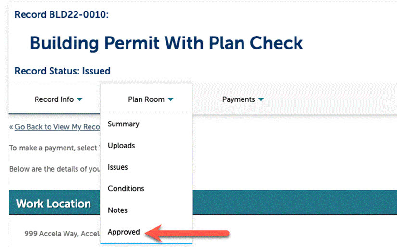
Task: Switch to the Payments tab label
Action: point(238,99)
